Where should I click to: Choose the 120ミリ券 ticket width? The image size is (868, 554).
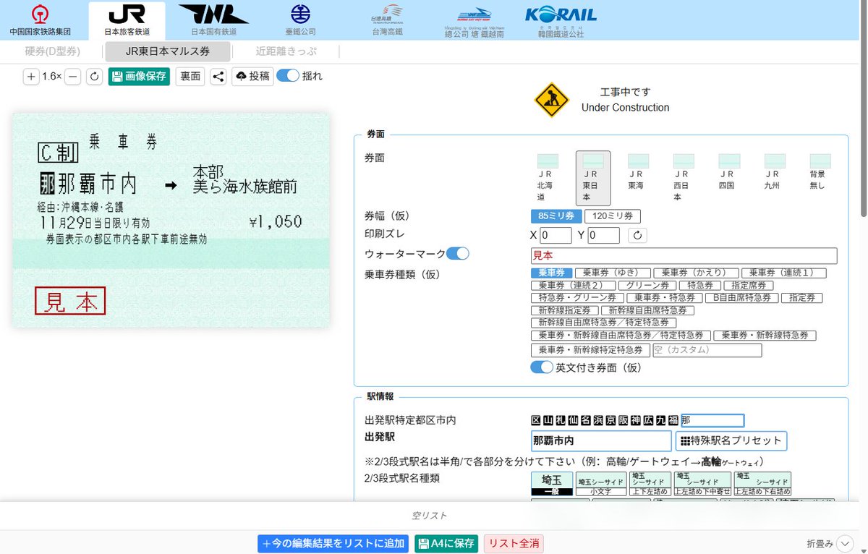pos(612,216)
